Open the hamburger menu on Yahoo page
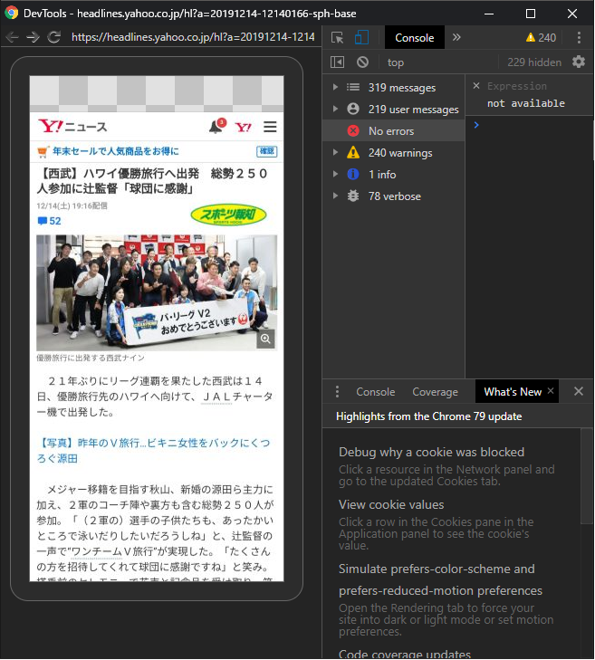 [x=270, y=127]
